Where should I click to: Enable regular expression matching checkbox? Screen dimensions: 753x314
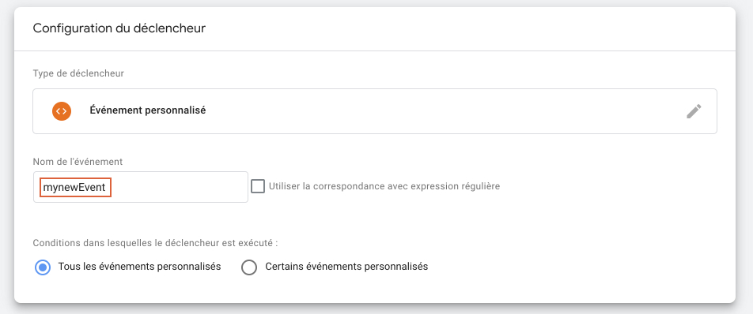(258, 186)
